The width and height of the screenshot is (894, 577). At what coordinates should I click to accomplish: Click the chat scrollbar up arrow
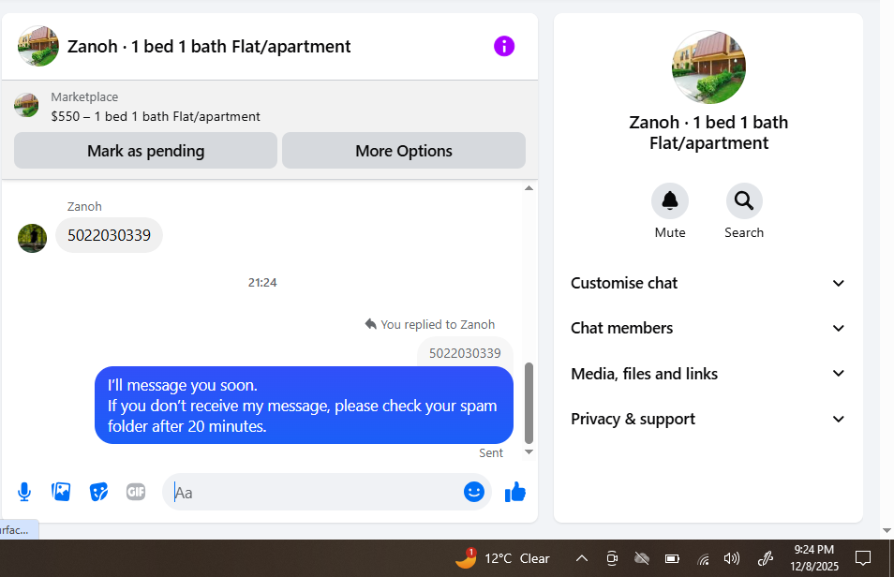[x=529, y=187]
